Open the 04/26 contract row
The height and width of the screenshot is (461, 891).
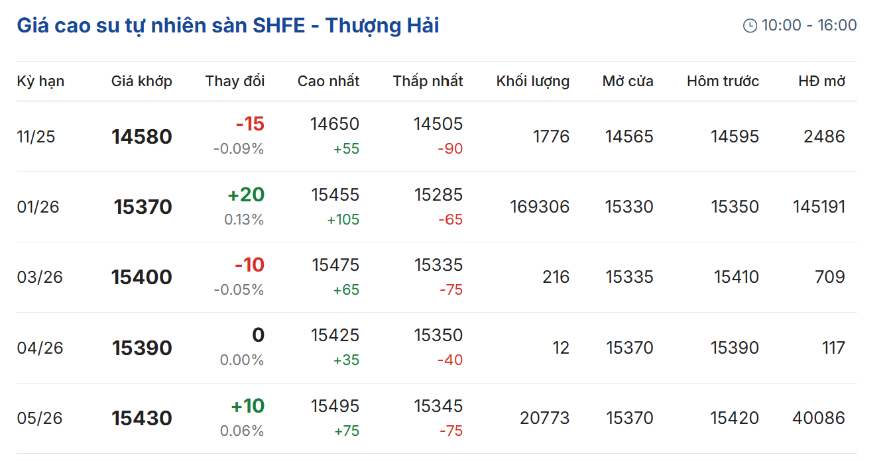coord(40,348)
